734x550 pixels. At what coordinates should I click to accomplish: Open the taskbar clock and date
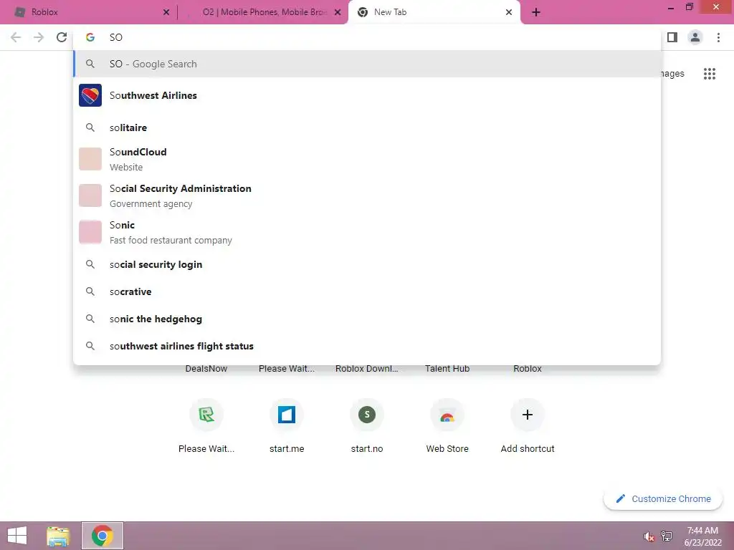[x=702, y=536]
